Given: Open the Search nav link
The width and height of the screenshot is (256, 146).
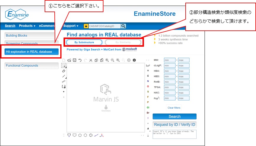Looking at the screenshot, I should [10, 26].
